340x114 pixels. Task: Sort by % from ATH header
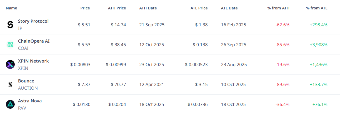(x=278, y=8)
